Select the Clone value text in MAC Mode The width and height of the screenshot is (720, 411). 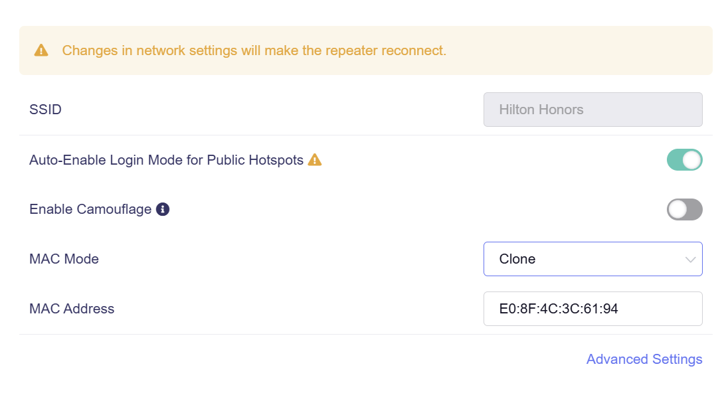click(517, 259)
